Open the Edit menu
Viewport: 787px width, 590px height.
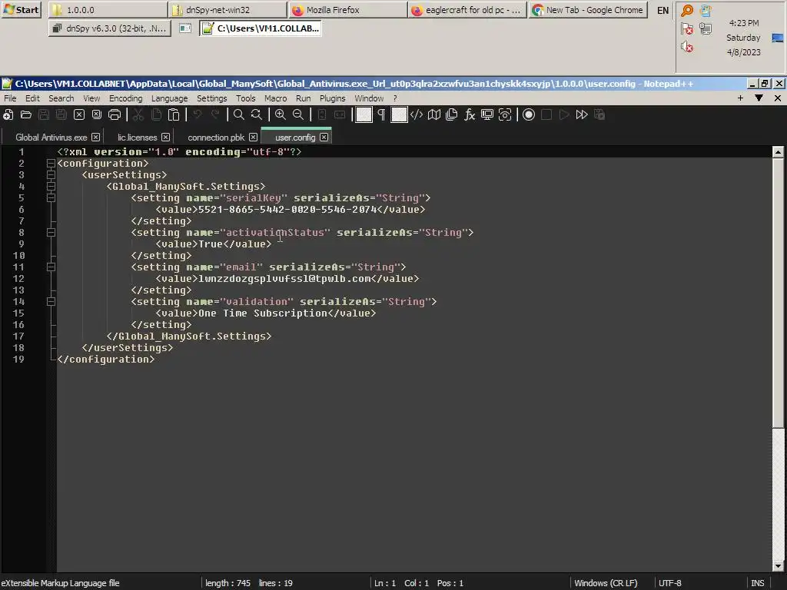(x=32, y=98)
